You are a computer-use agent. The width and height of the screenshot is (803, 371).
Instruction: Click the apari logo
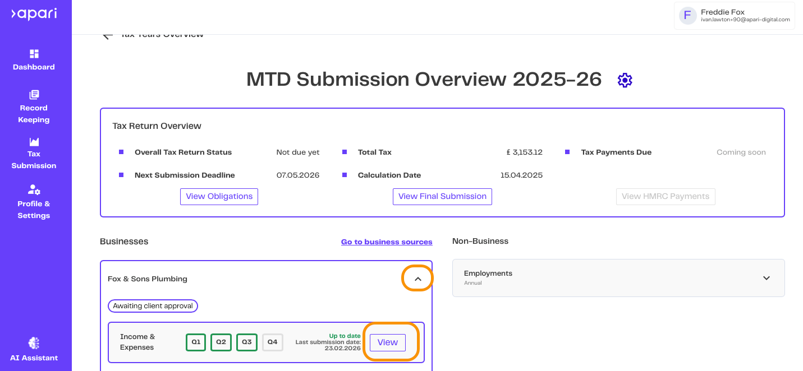pyautogui.click(x=34, y=14)
